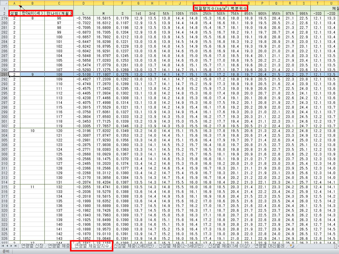339x254 pixels.
Task: Click the 만나이(개월) header cell
Action: pyautogui.click(x=59, y=13)
